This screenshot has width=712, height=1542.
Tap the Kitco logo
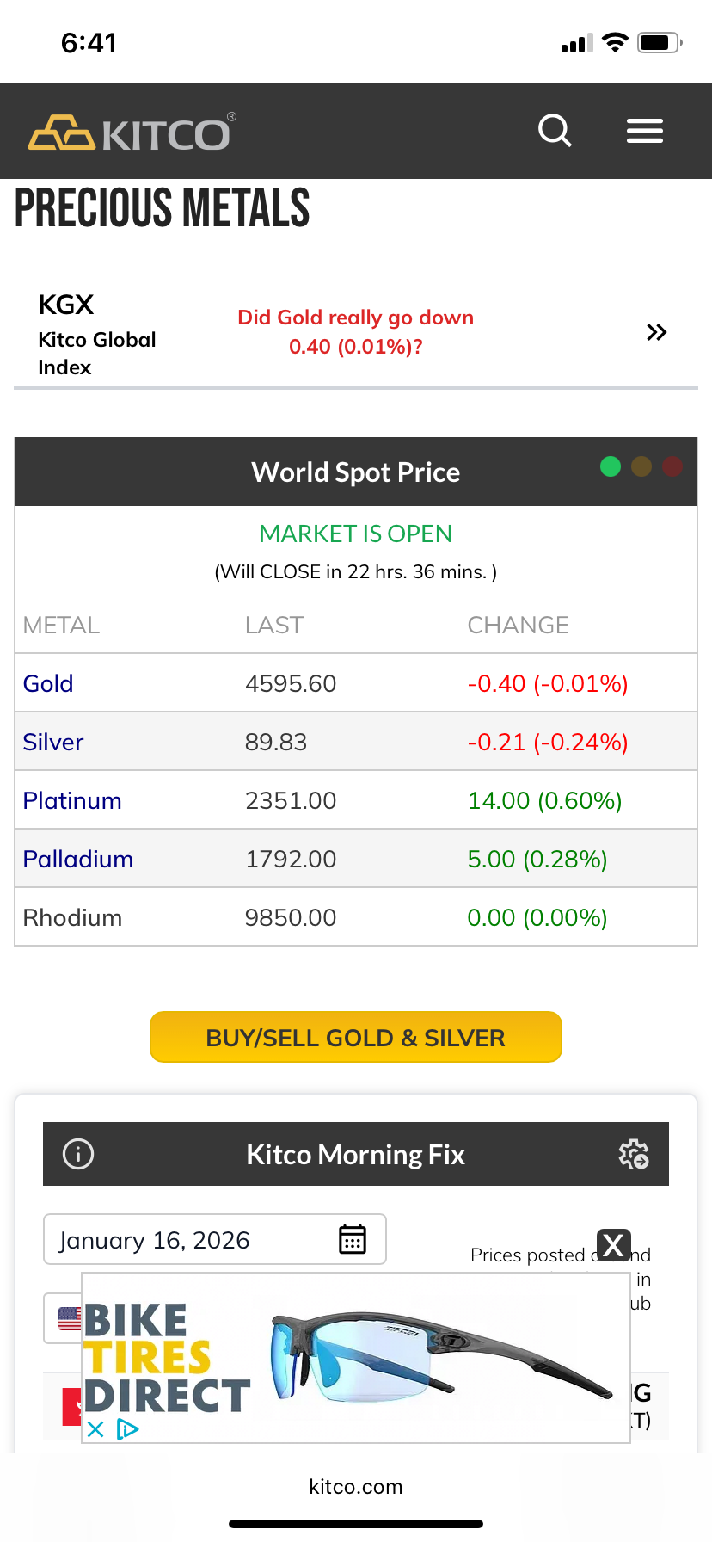click(132, 133)
